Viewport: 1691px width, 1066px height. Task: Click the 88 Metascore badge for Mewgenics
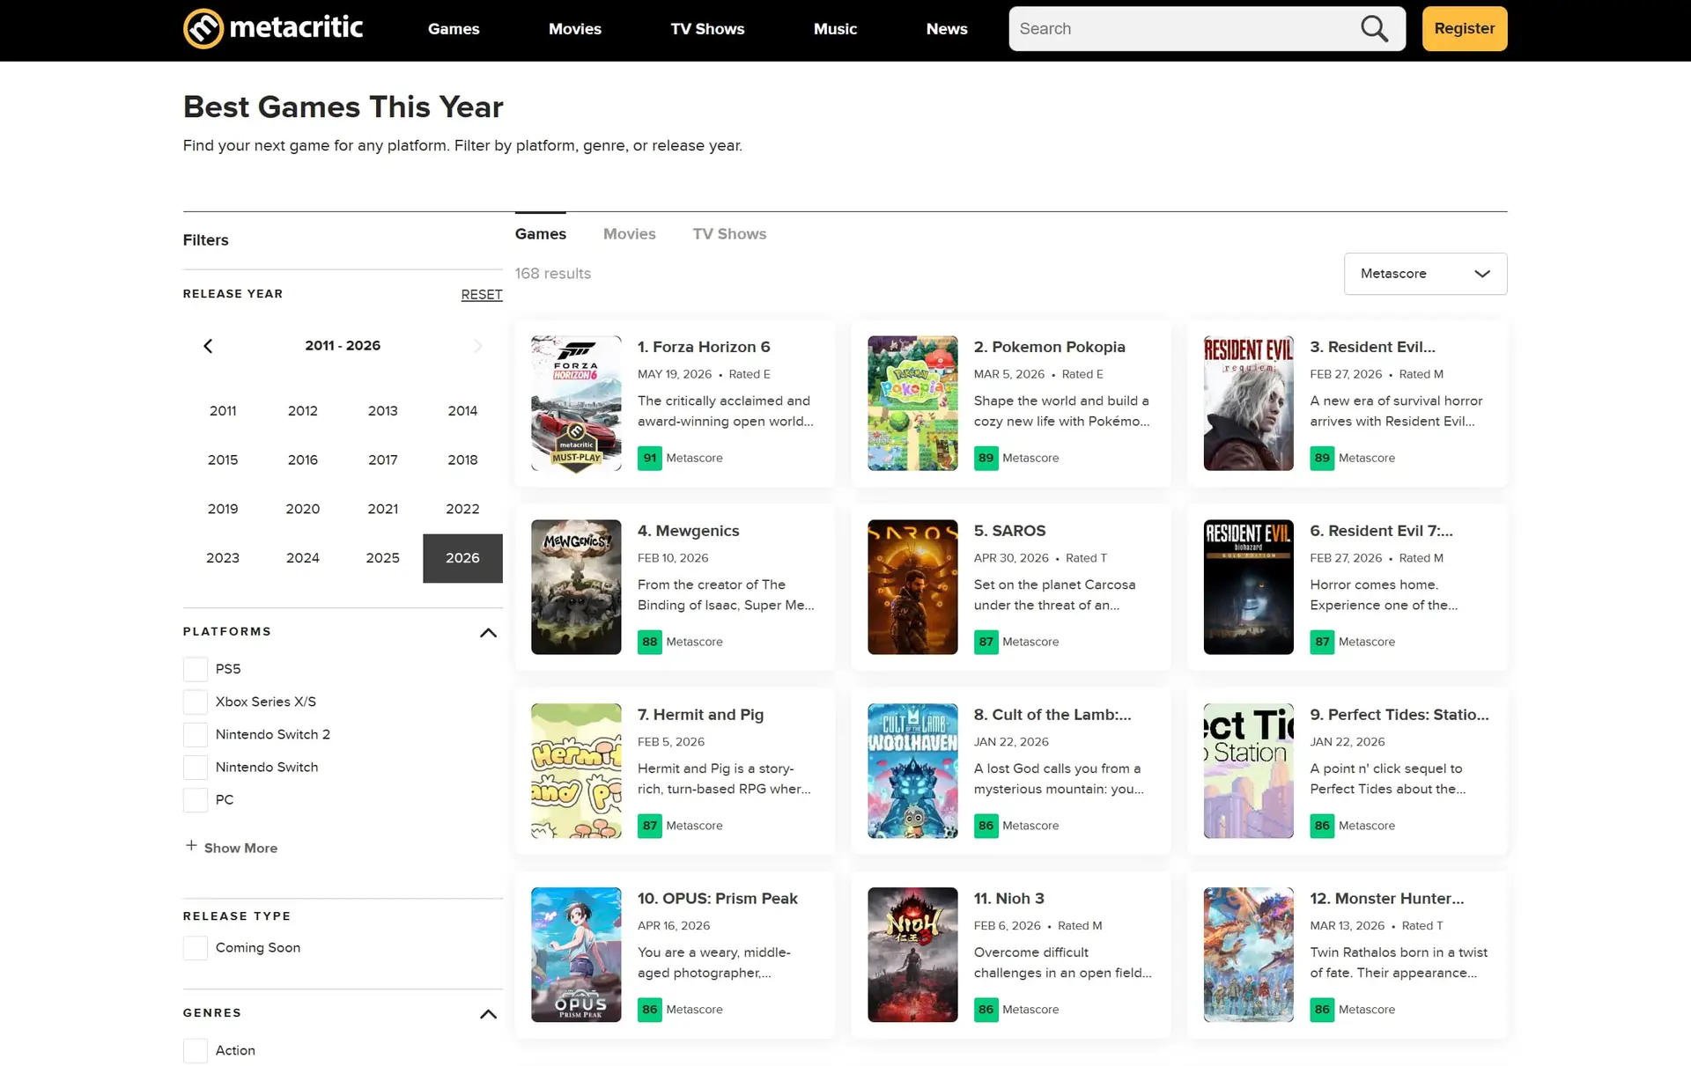tap(649, 642)
